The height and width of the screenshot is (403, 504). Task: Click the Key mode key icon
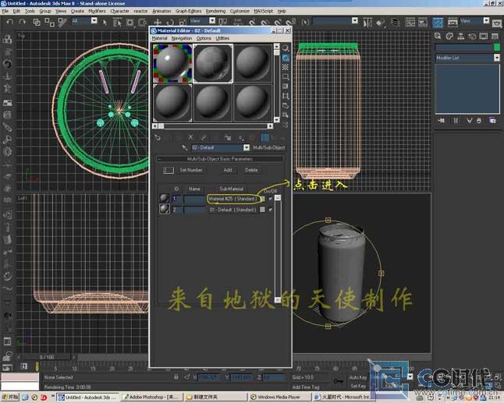(338, 381)
